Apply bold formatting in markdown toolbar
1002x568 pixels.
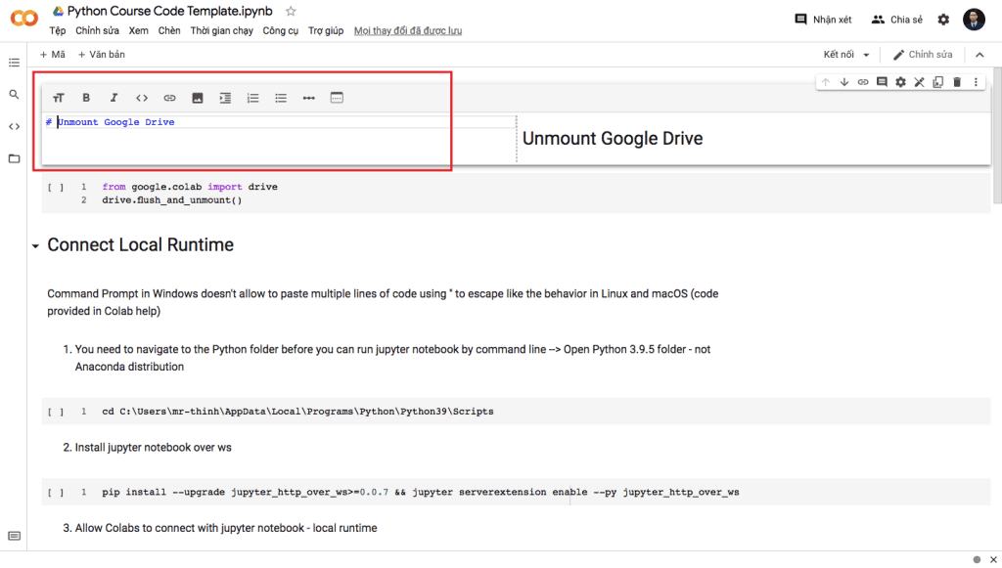pyautogui.click(x=86, y=98)
